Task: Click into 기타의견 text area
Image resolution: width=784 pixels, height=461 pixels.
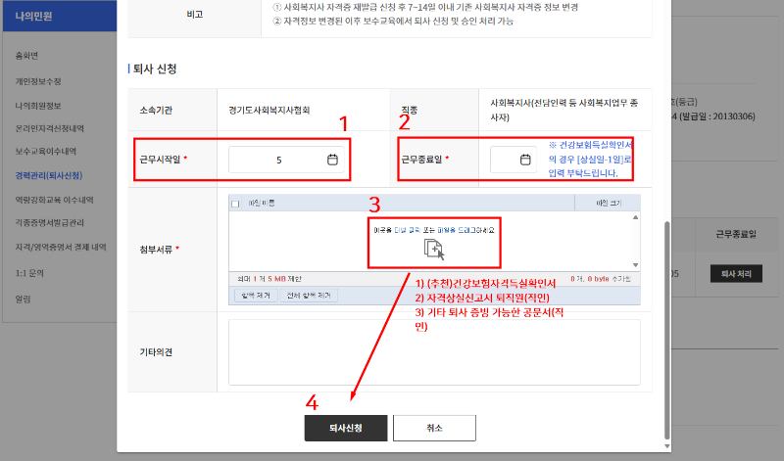Action: 433,350
